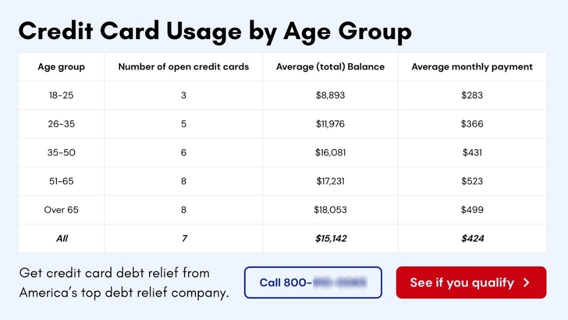This screenshot has width=568, height=320.
Task: Click the 'All' summary row label
Action: coord(61,238)
